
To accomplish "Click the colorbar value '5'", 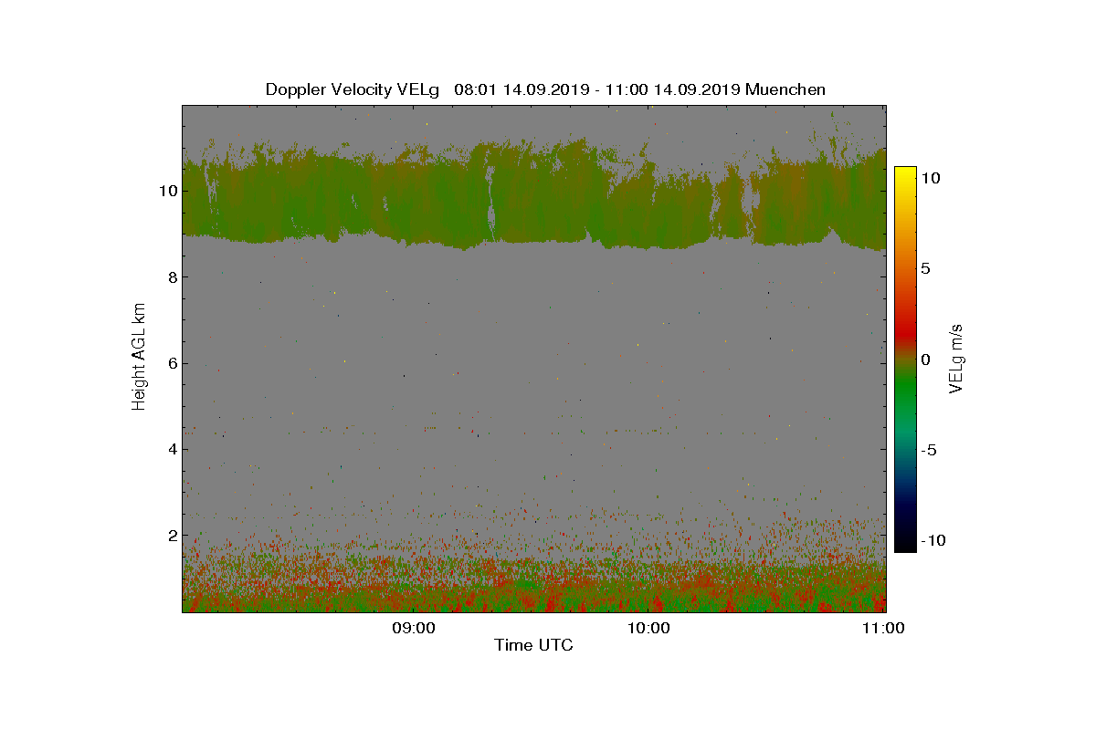I will pyautogui.click(x=925, y=268).
